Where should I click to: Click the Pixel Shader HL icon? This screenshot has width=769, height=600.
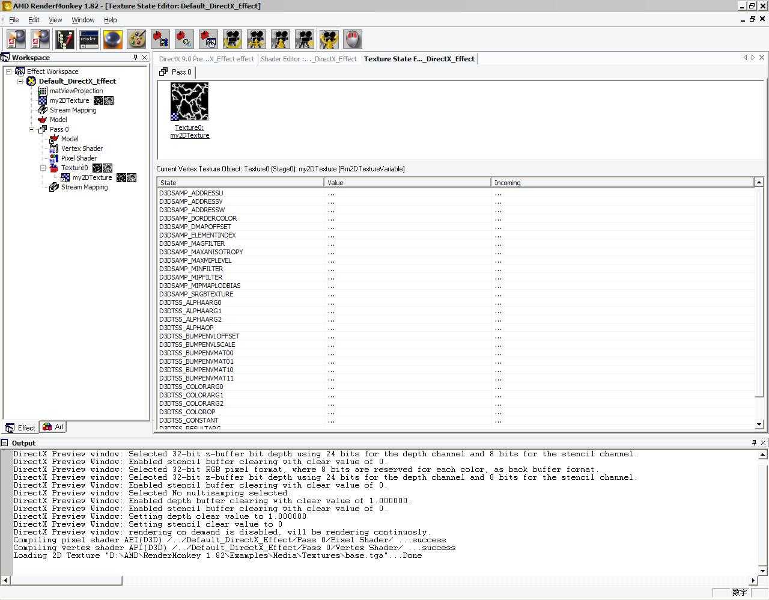(x=54, y=158)
